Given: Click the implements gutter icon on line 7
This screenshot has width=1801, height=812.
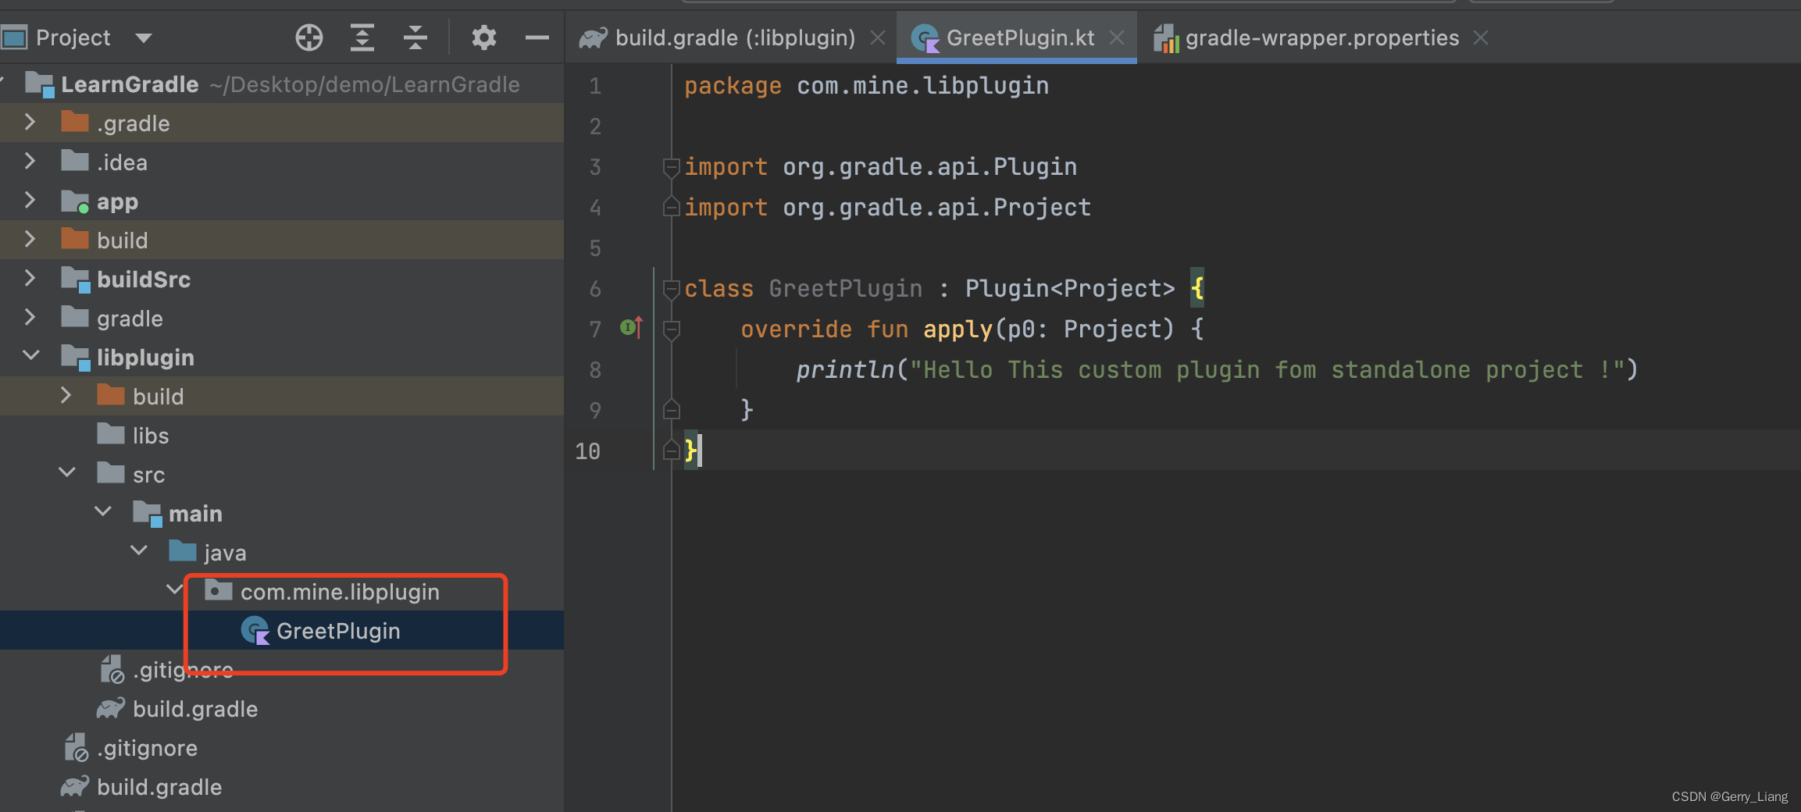Looking at the screenshot, I should 631,328.
